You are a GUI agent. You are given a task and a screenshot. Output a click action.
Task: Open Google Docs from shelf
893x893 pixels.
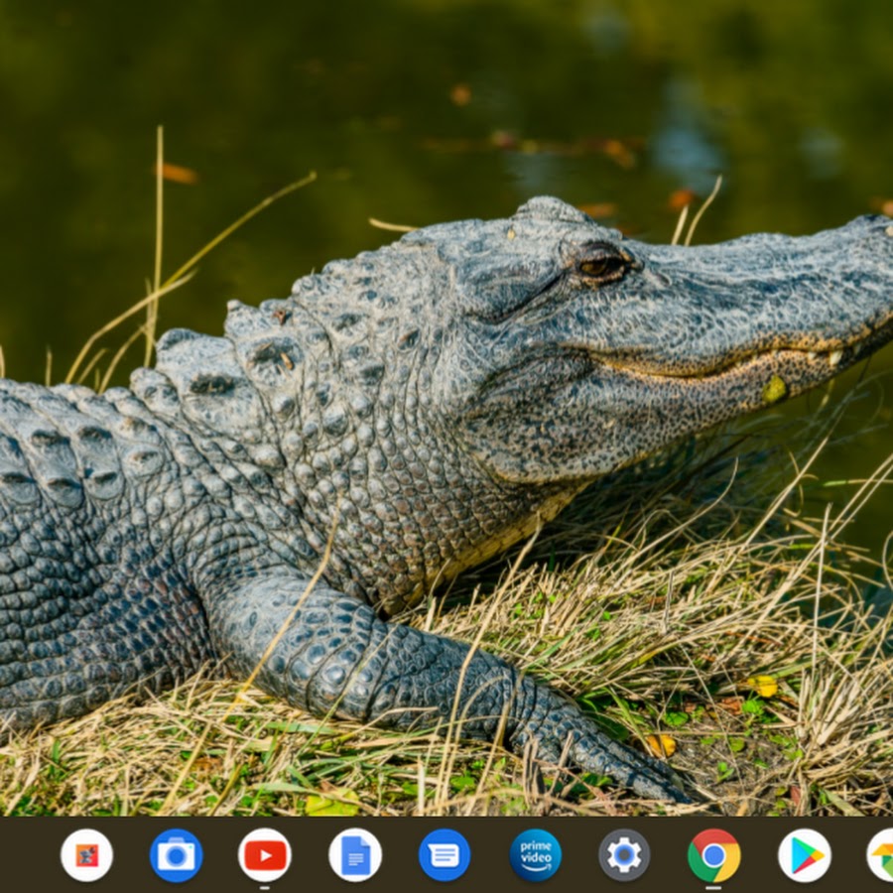point(355,855)
